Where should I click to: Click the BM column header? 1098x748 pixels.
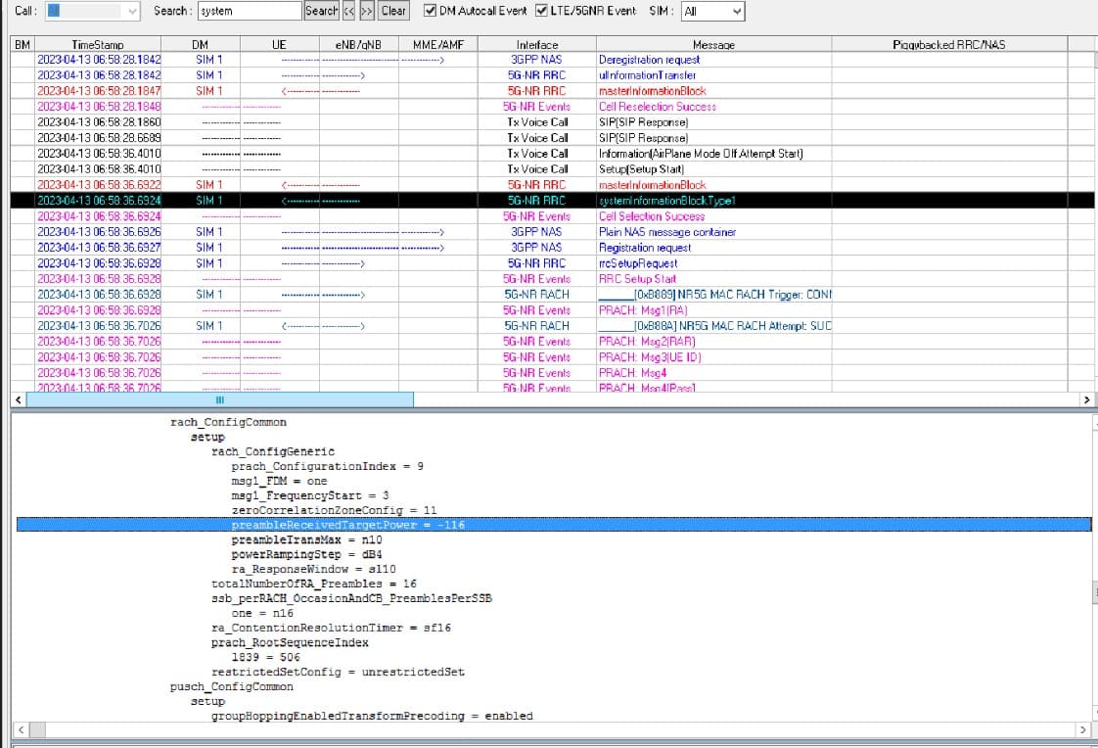coord(23,44)
